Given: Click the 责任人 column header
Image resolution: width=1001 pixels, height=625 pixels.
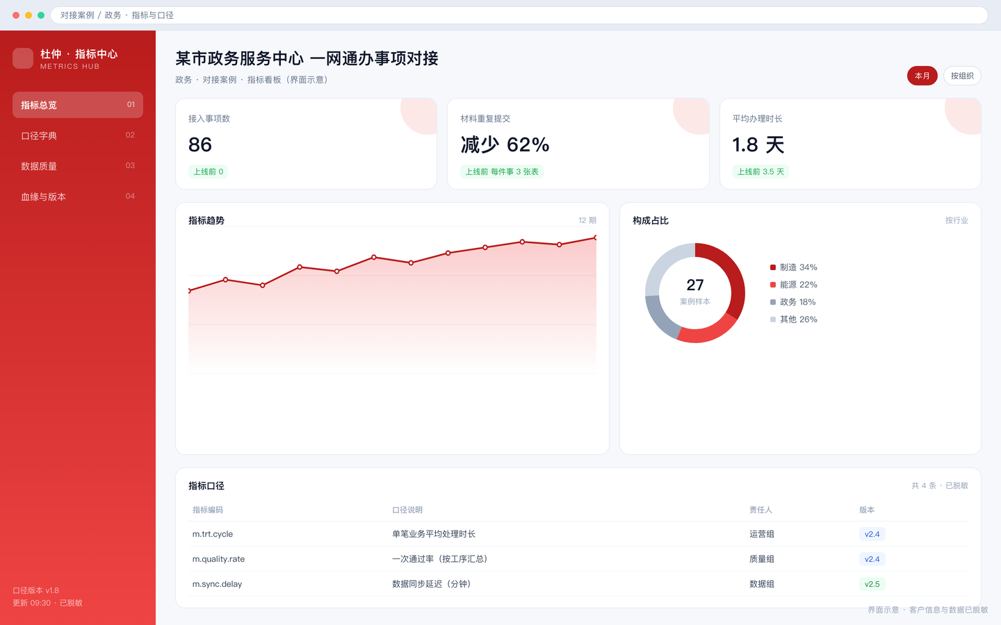Looking at the screenshot, I should click(x=760, y=510).
